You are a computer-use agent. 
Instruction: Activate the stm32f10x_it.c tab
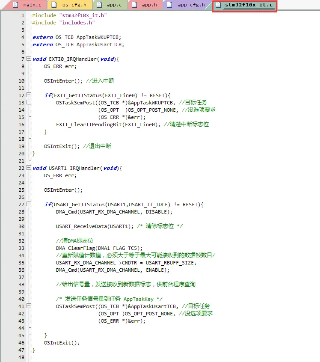pyautogui.click(x=248, y=5)
